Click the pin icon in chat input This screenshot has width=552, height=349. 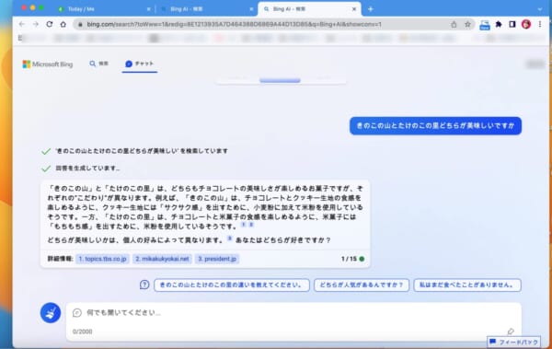point(511,332)
